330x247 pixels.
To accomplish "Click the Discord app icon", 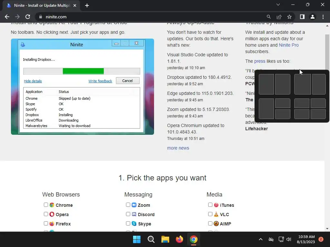I will click(x=134, y=214).
